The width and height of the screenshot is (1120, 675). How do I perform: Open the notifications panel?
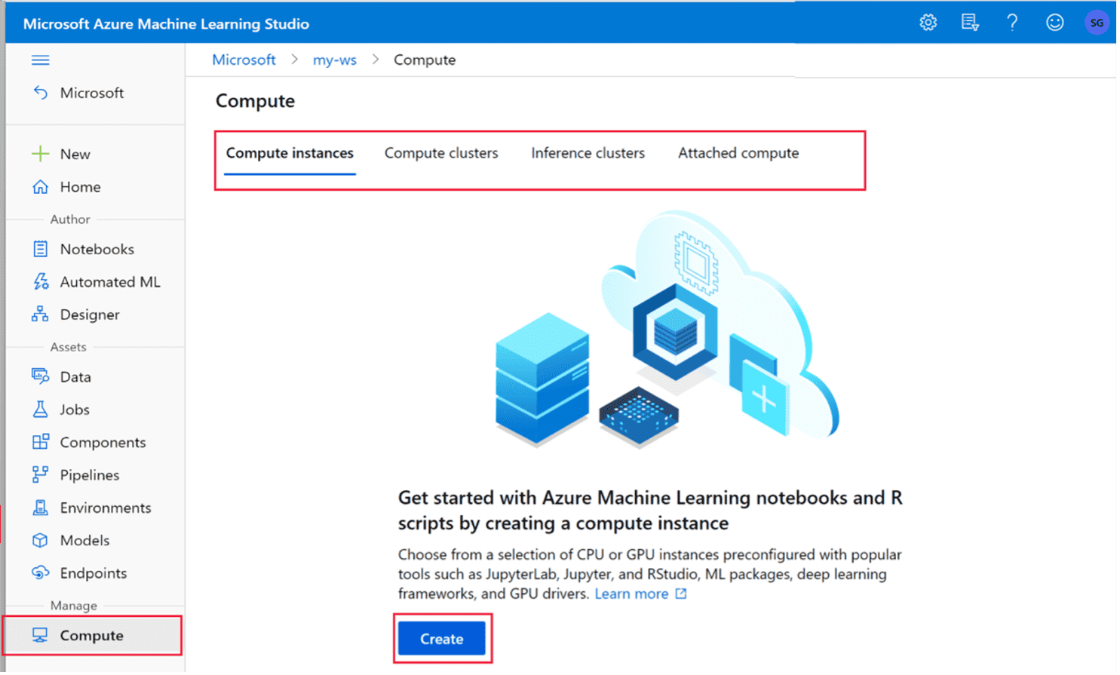click(970, 22)
